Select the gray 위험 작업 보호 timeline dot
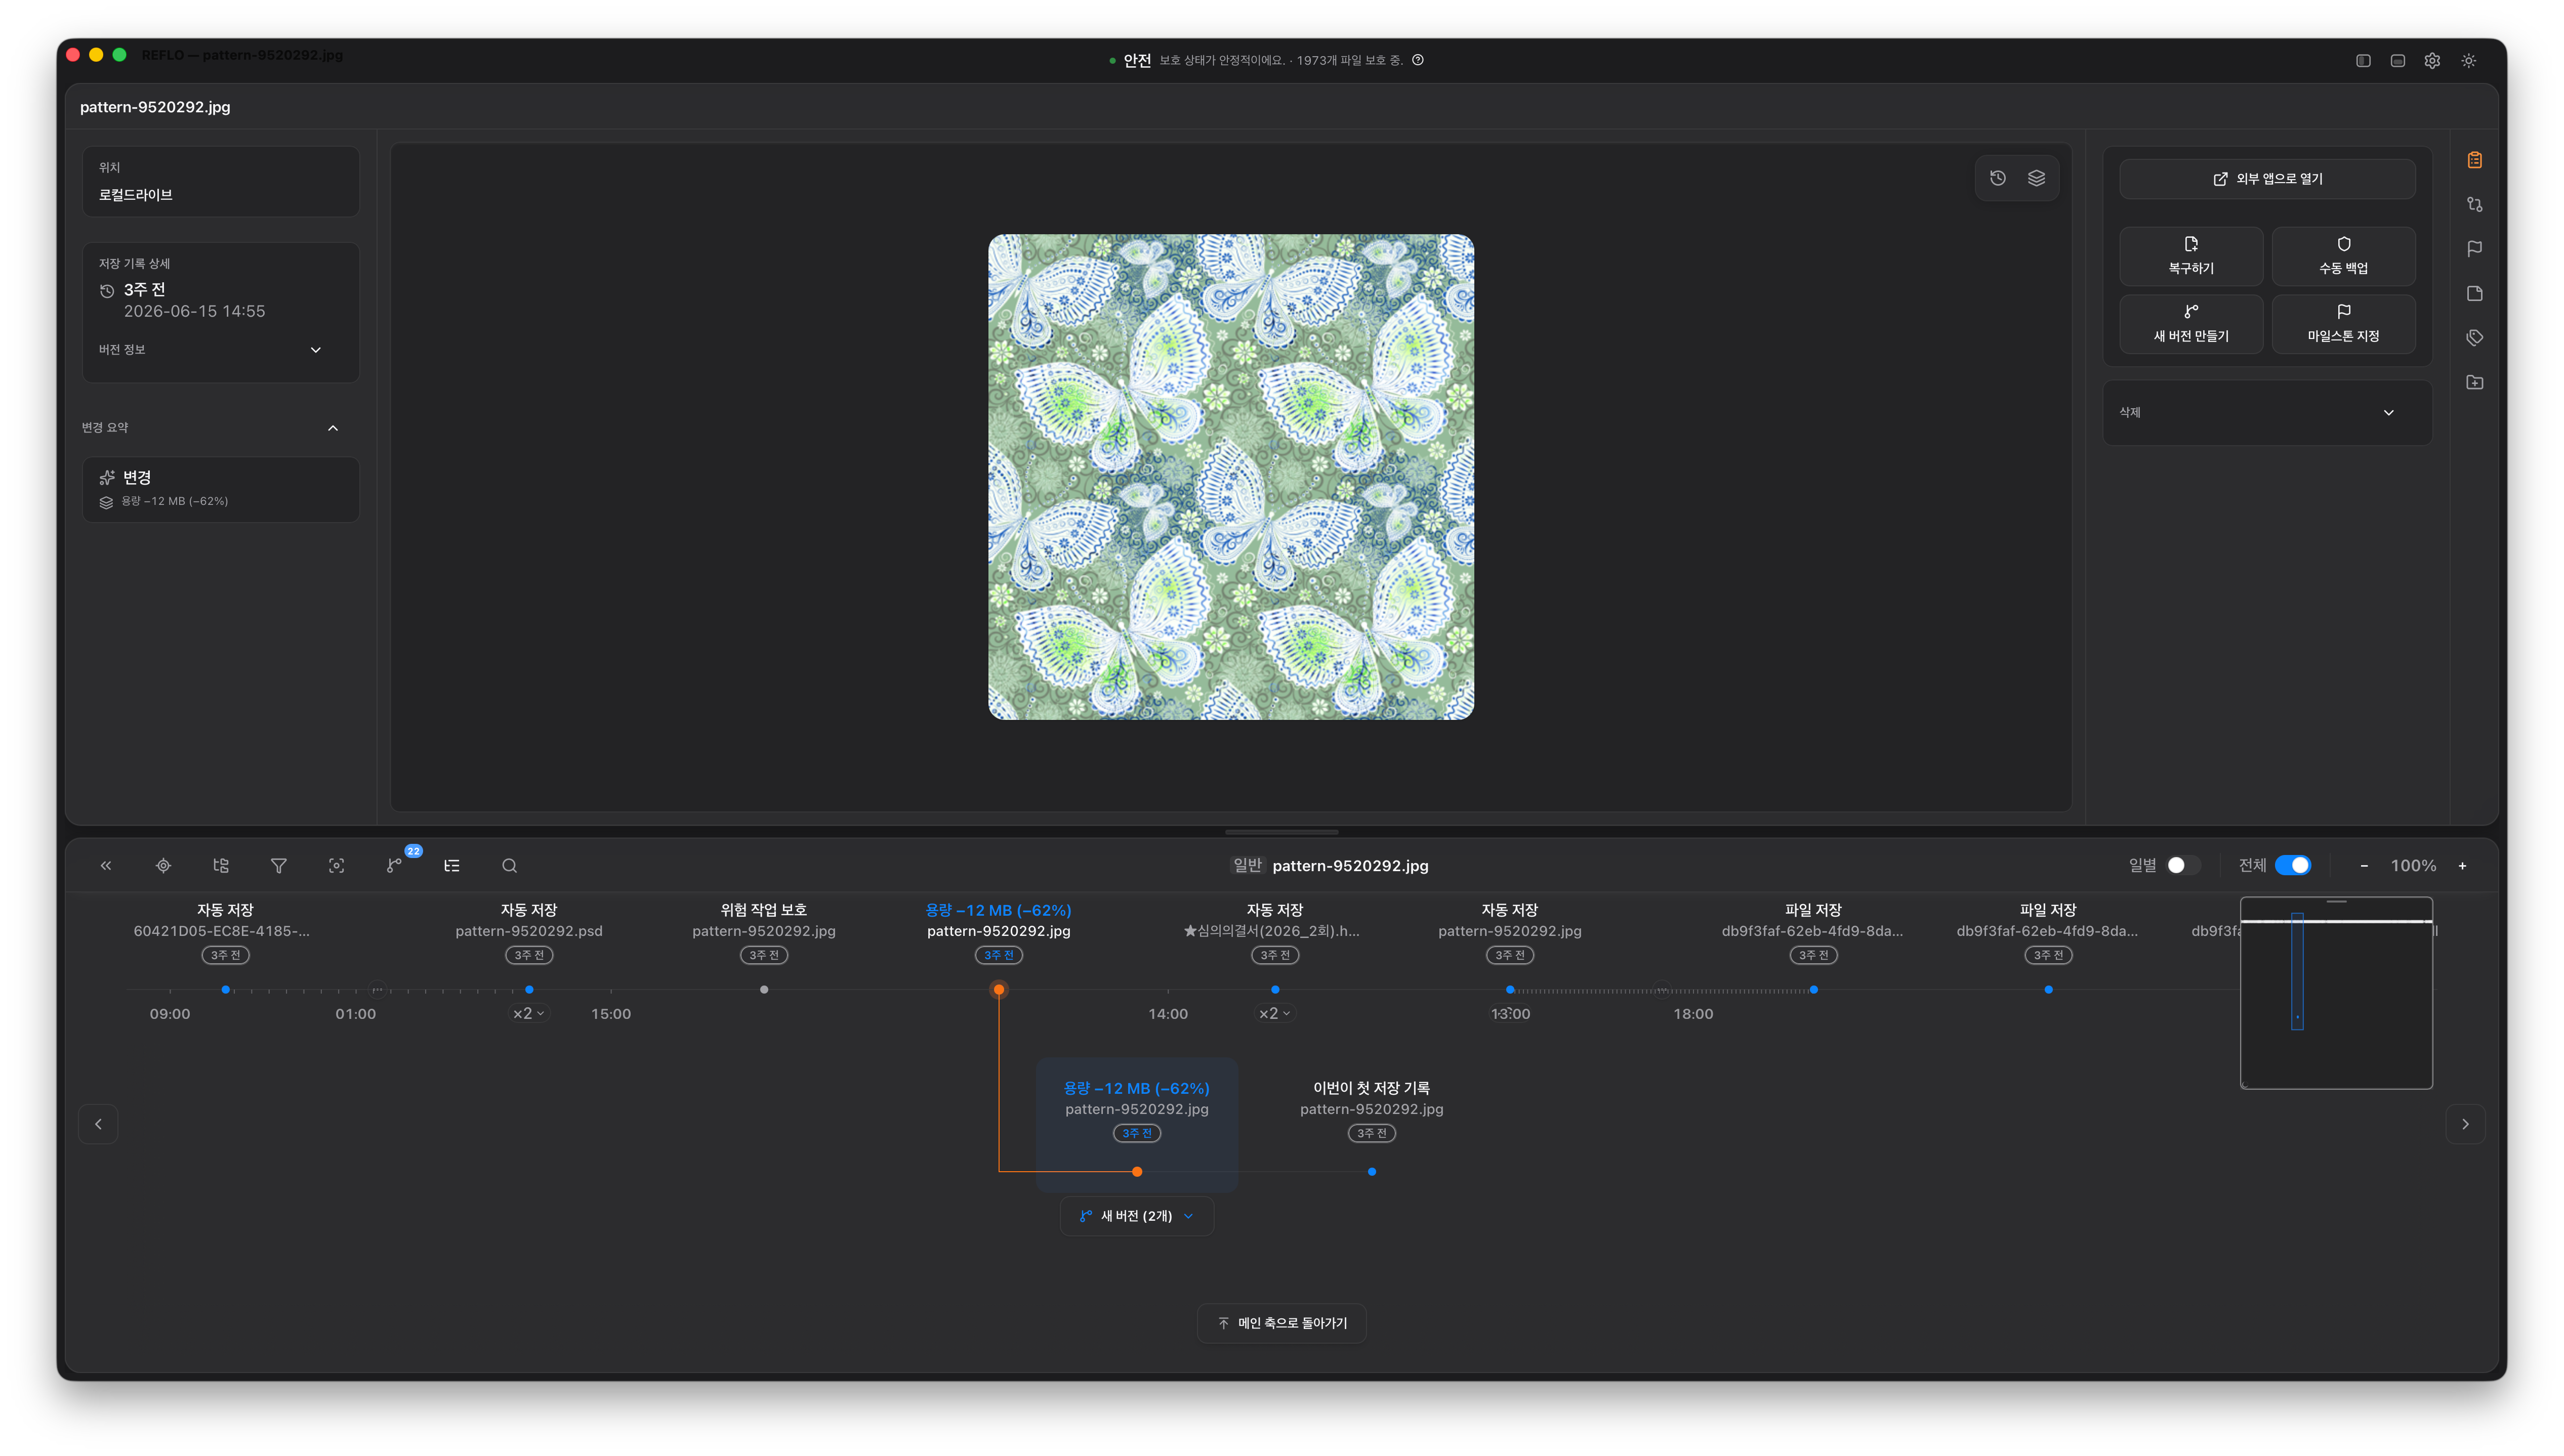 pyautogui.click(x=764, y=990)
